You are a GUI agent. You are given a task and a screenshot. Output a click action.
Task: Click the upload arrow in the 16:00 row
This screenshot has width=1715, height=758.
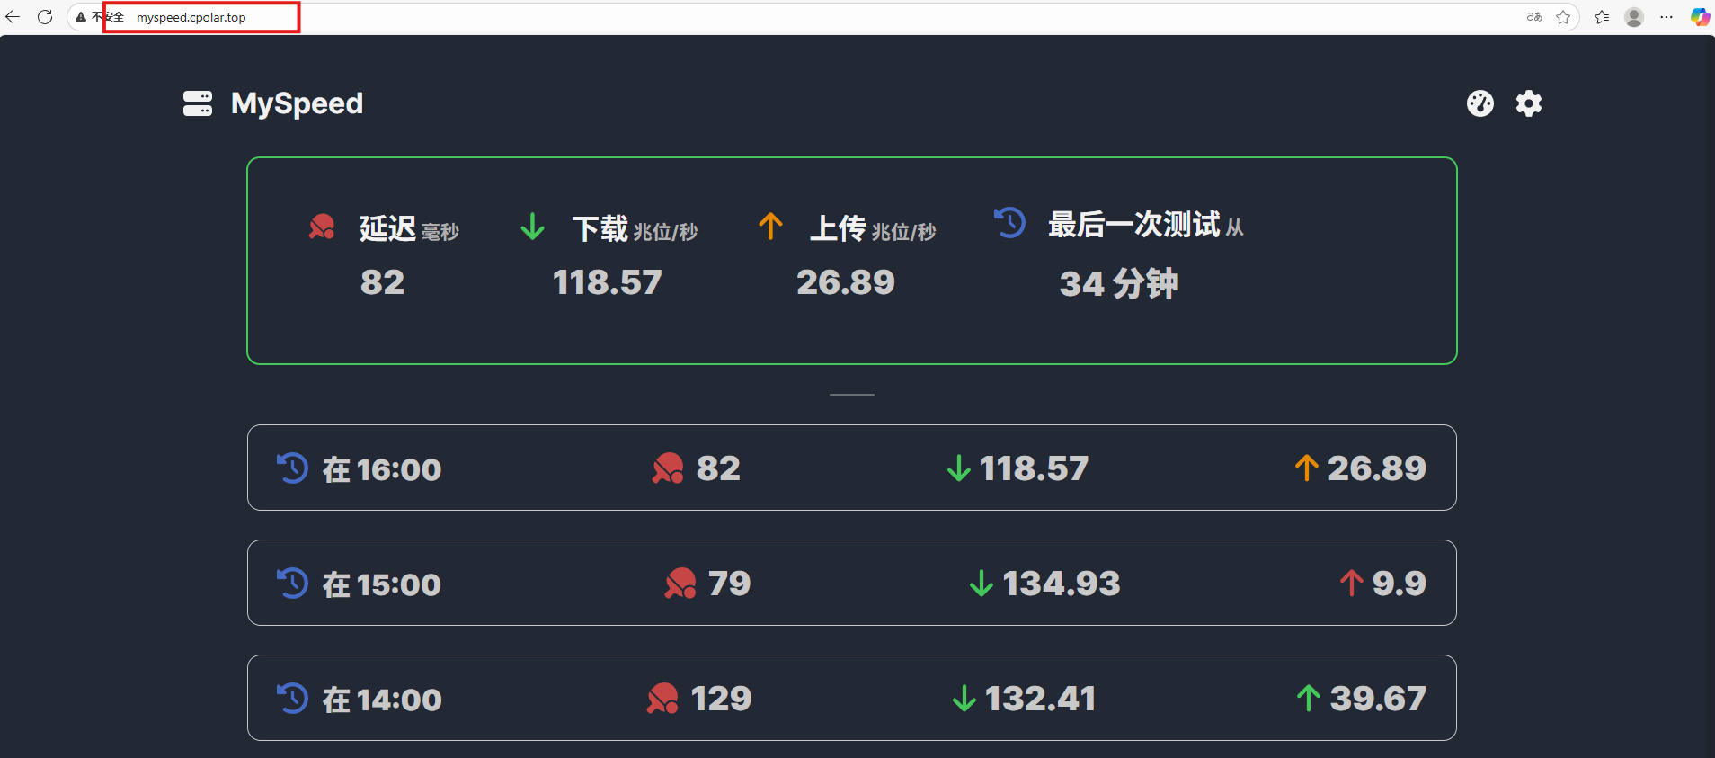(x=1307, y=468)
